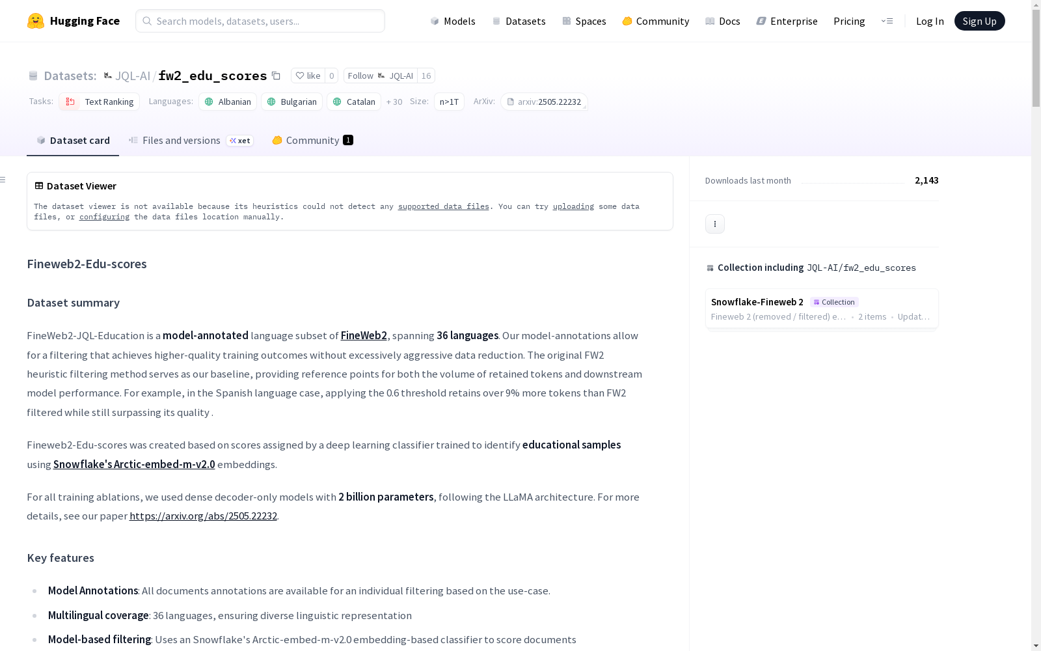Switch to the Community tab with badge
The width and height of the screenshot is (1041, 651).
(312, 141)
